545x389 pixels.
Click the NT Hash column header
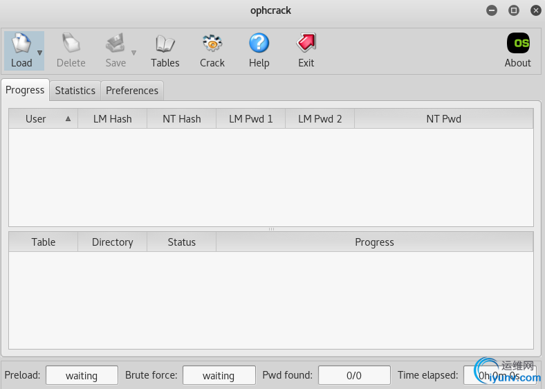click(181, 119)
